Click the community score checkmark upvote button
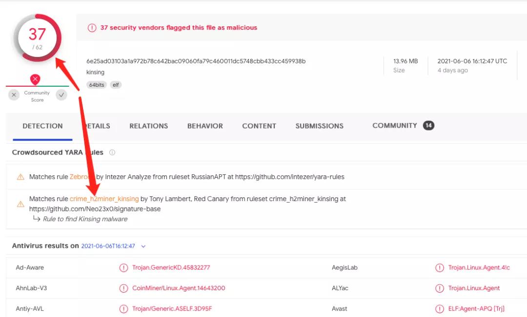Viewport: 527px width, 317px height. click(61, 95)
